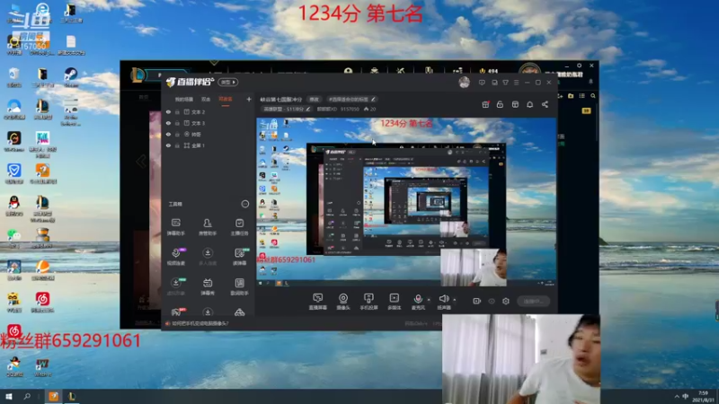Edit the 英雄联盟 category selector
719x404 pixels.
click(x=286, y=109)
